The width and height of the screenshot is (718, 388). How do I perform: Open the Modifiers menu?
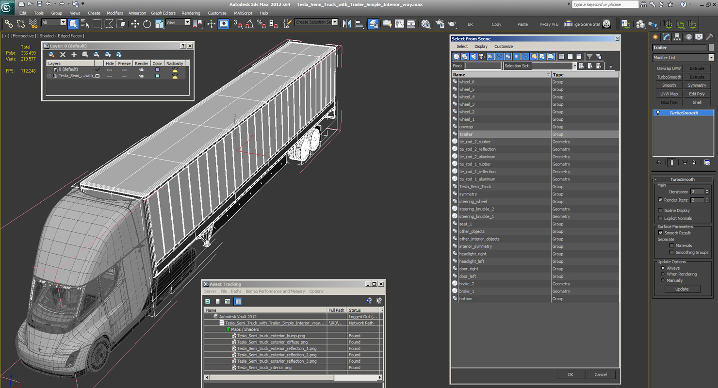(115, 13)
